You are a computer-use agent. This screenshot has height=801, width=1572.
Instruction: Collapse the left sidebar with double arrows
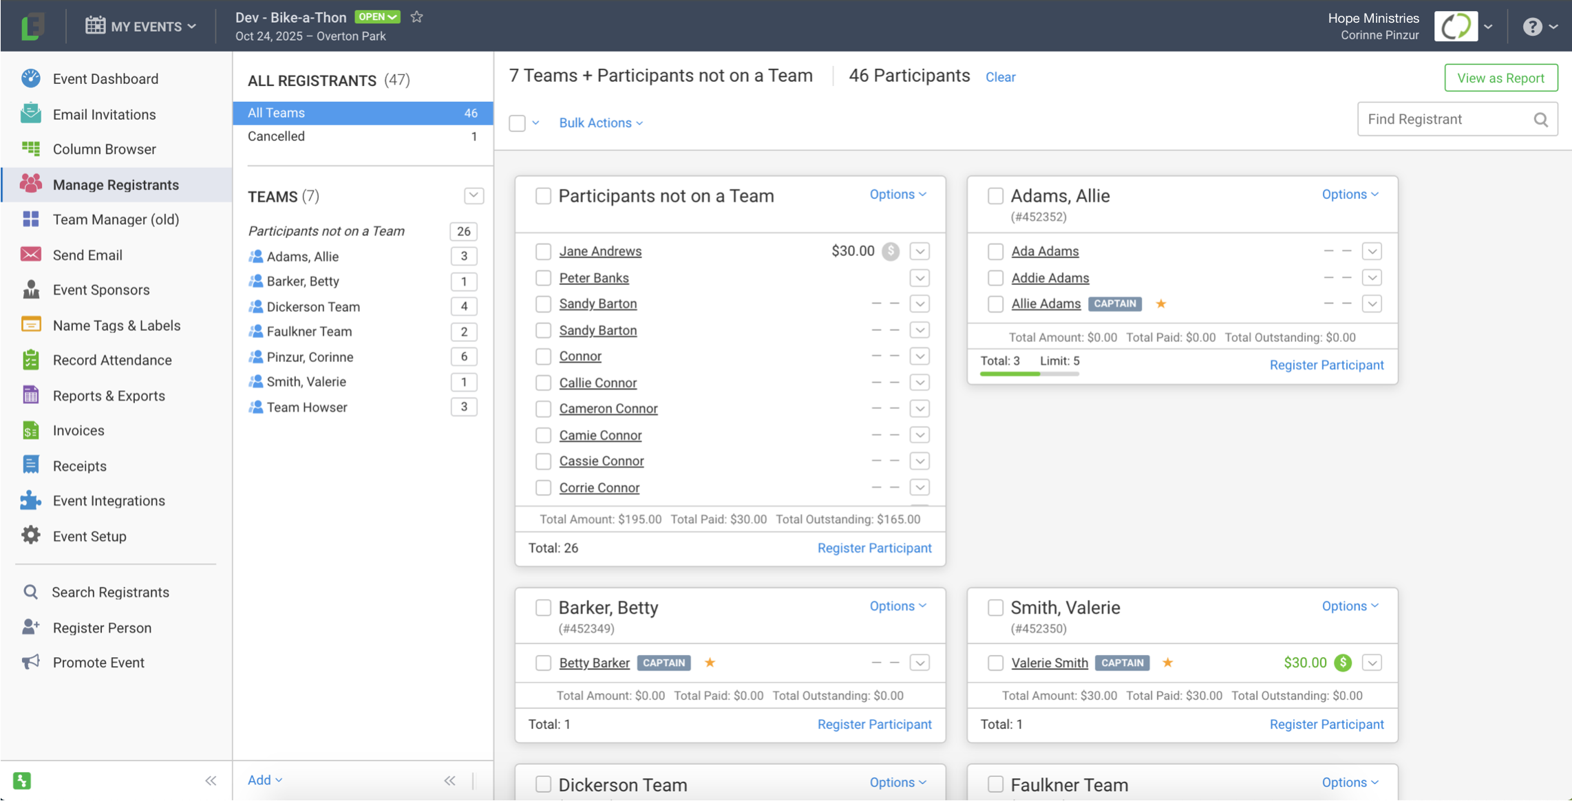click(x=211, y=780)
